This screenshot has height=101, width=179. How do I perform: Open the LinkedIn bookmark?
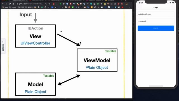click(x=116, y=7)
